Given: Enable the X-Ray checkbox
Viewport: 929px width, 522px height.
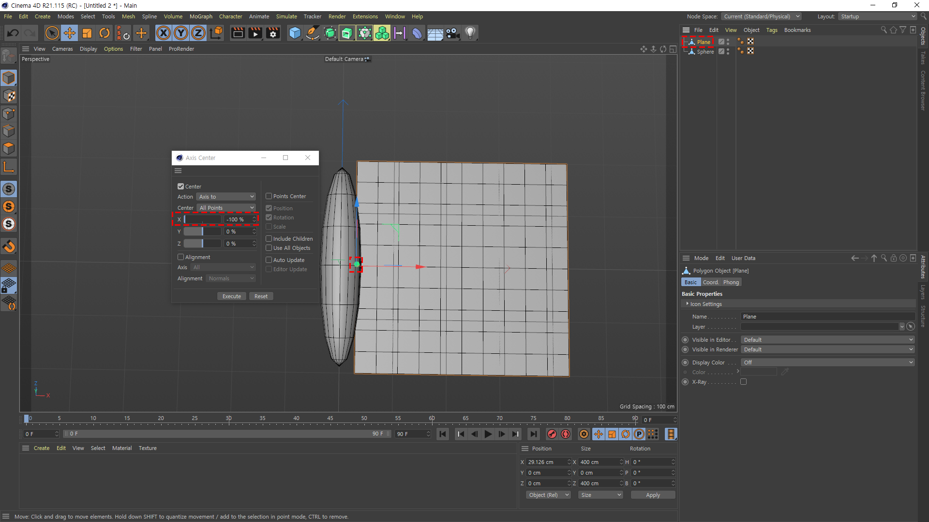Looking at the screenshot, I should tap(744, 382).
